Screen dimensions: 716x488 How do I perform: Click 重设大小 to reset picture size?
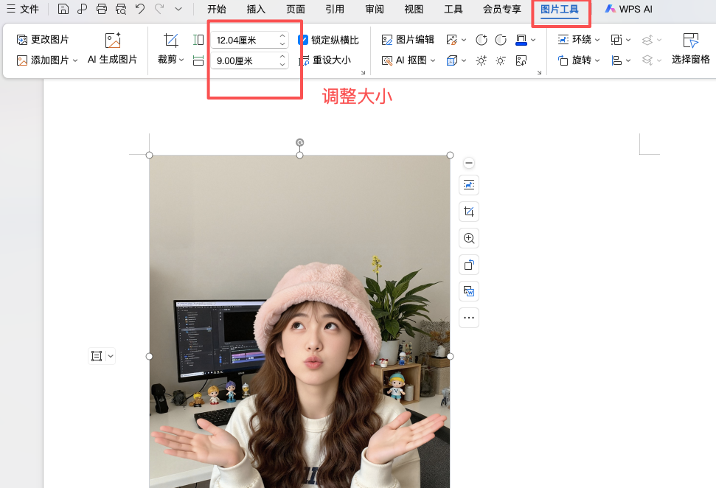click(325, 60)
